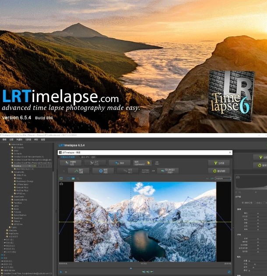Expand the Downloads folder
This screenshot has width=267, height=276.
[x=11, y=197]
